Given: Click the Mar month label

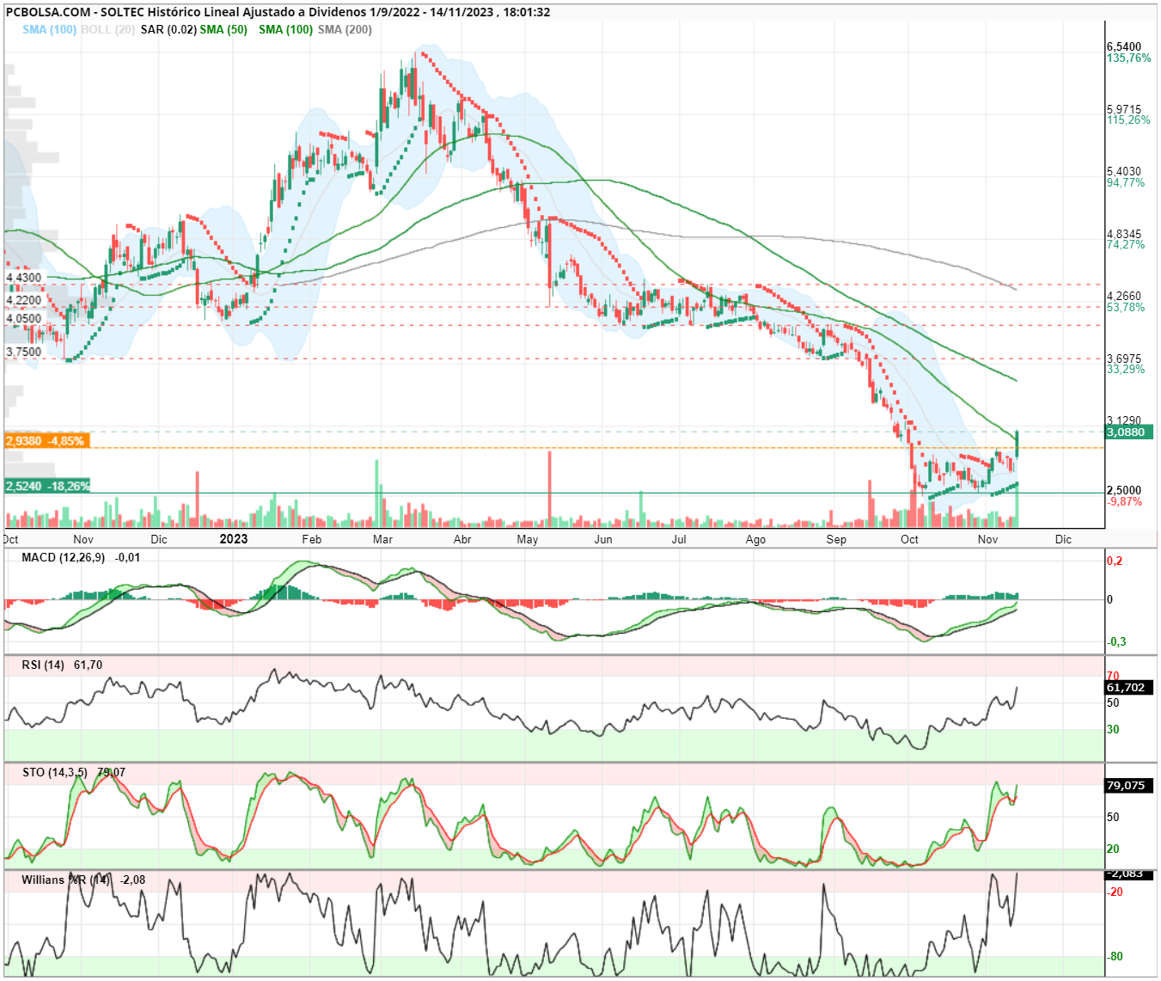Looking at the screenshot, I should [383, 539].
